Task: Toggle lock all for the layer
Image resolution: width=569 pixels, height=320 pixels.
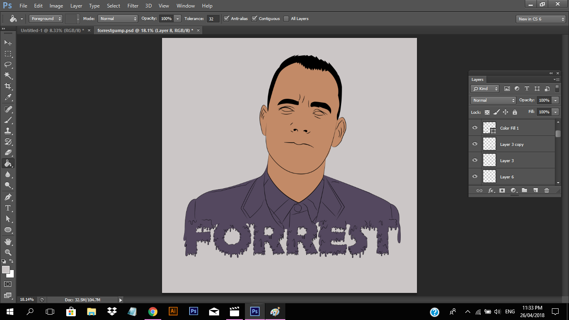Action: [x=515, y=112]
